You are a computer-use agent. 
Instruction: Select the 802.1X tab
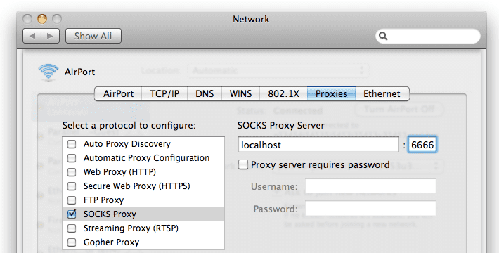point(283,94)
